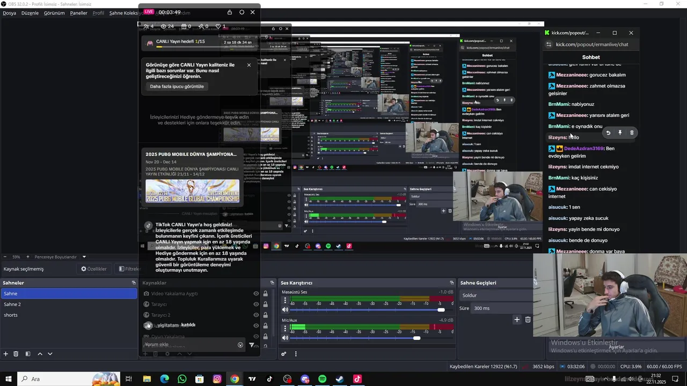Toggle visibility of the Oyun Yakalama source
The height and width of the screenshot is (386, 687).
point(256,336)
